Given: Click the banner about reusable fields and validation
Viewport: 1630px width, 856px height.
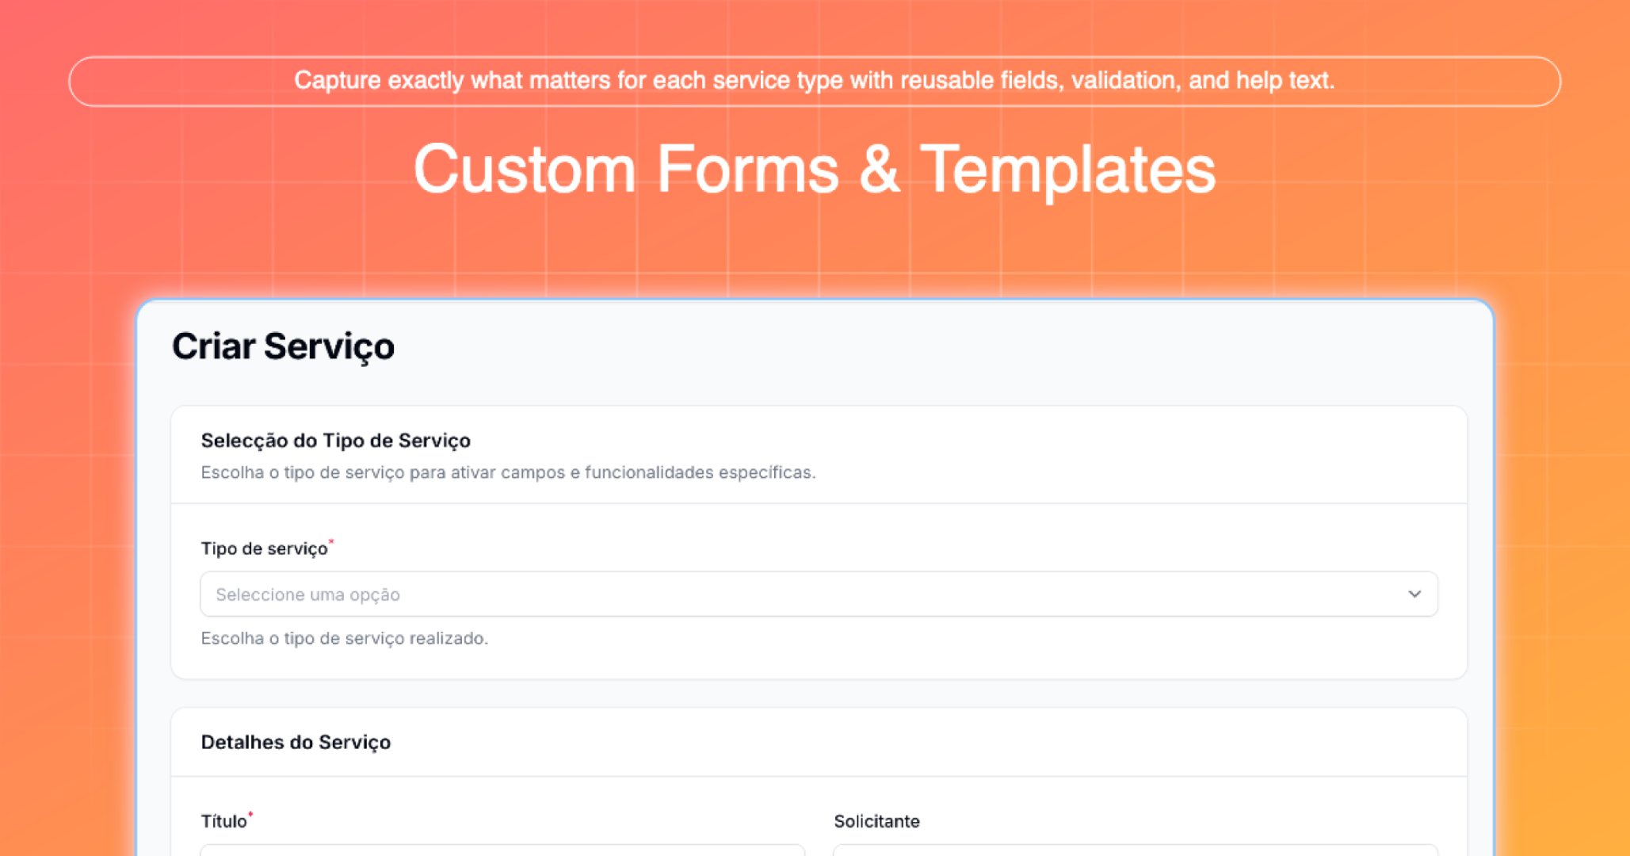Looking at the screenshot, I should pyautogui.click(x=815, y=80).
